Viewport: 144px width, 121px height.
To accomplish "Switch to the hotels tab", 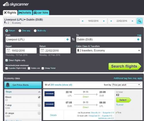I will 25,13.
